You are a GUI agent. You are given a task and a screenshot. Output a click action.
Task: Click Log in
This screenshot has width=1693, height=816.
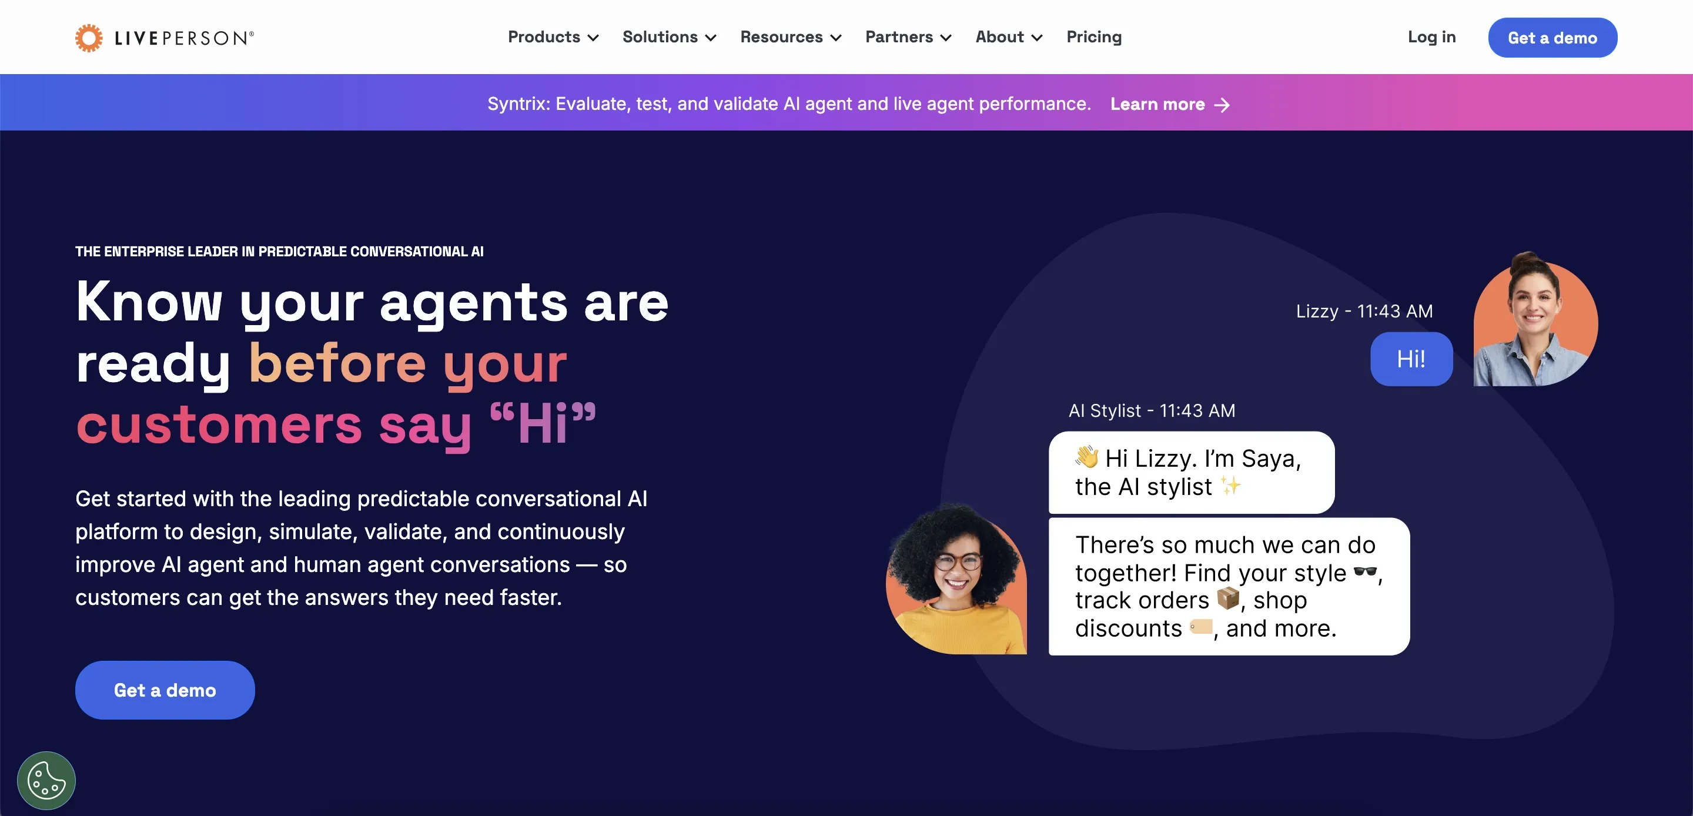click(x=1431, y=38)
